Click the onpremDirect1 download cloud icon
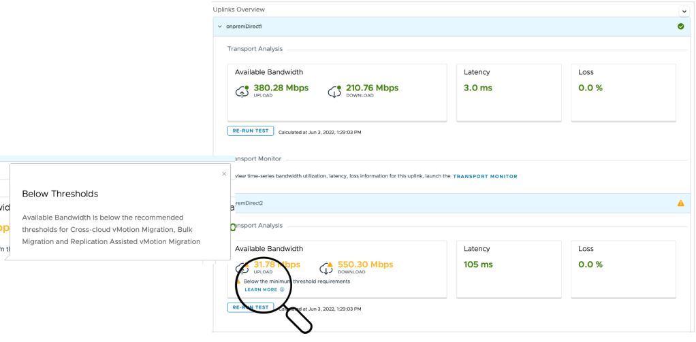The height and width of the screenshot is (342, 696). click(x=334, y=91)
